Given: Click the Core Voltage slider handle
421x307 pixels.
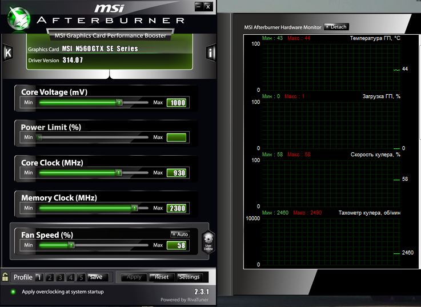Looking at the screenshot, I should click(119, 102).
